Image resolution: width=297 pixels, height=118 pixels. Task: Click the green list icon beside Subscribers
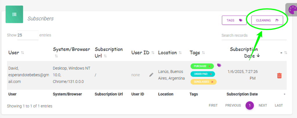[x=14, y=14]
